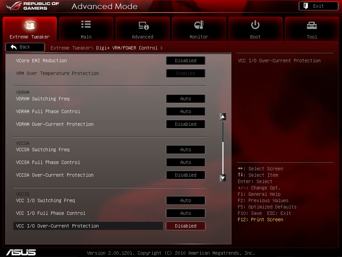Click the Version 2.00.1201 copyright text
This screenshot has width=342, height=257.
coord(171,253)
